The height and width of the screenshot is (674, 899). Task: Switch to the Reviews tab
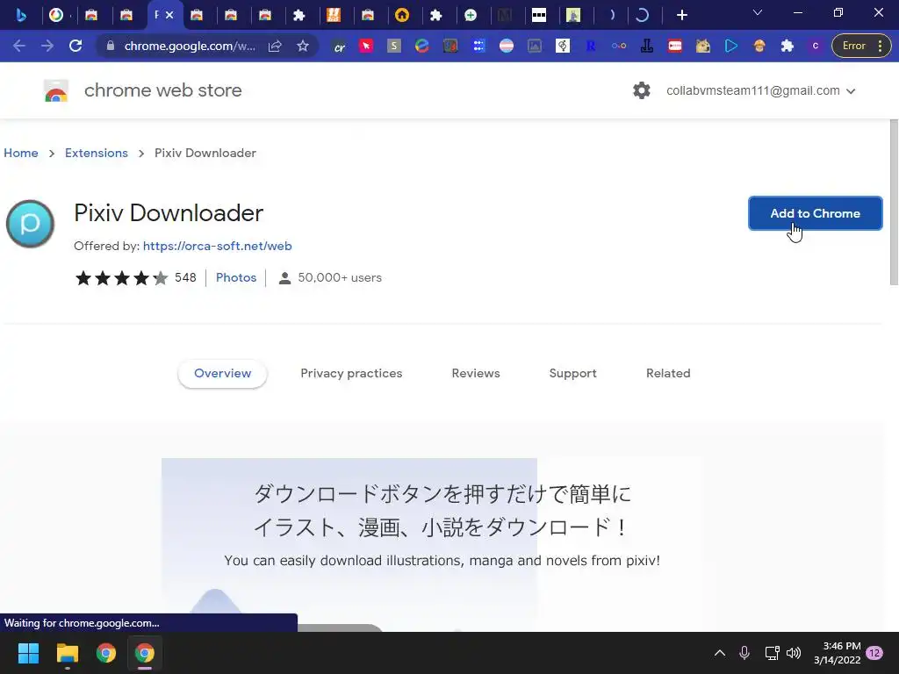click(476, 373)
